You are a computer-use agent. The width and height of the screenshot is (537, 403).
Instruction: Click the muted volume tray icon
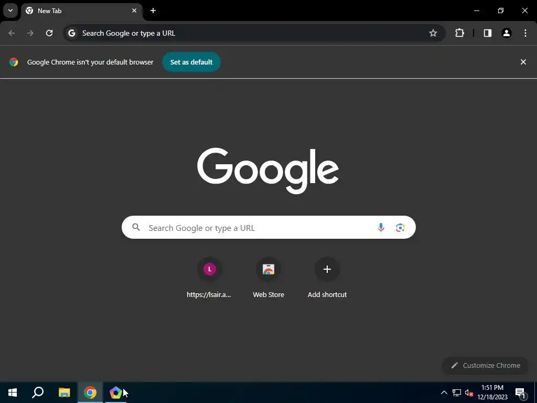tap(469, 393)
